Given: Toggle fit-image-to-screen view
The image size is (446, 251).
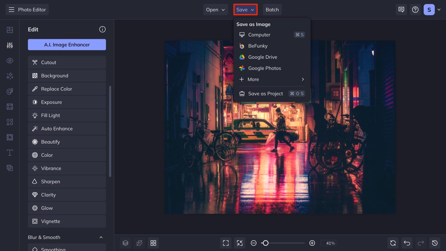Looking at the screenshot, I should 239,243.
